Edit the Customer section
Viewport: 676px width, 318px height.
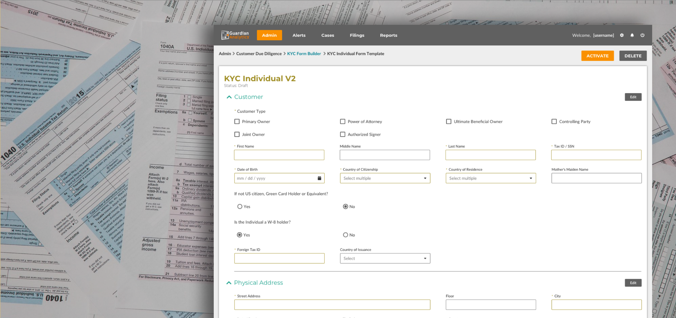click(x=633, y=97)
